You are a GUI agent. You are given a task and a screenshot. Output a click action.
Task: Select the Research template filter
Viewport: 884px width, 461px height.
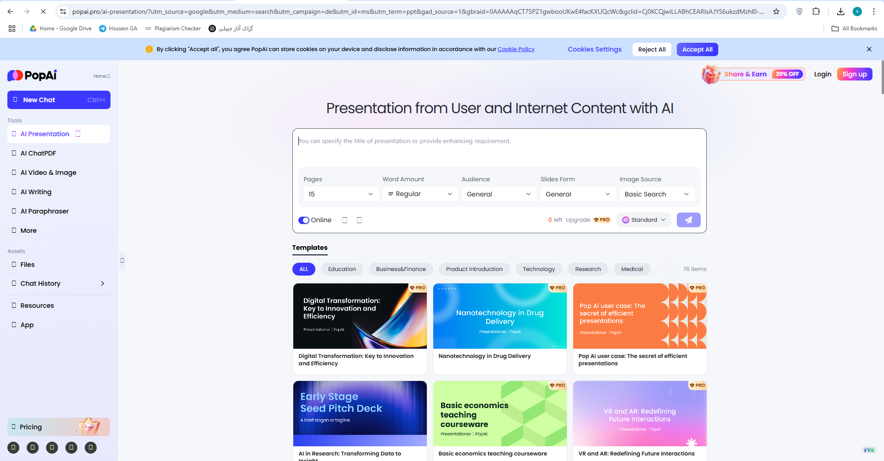588,269
